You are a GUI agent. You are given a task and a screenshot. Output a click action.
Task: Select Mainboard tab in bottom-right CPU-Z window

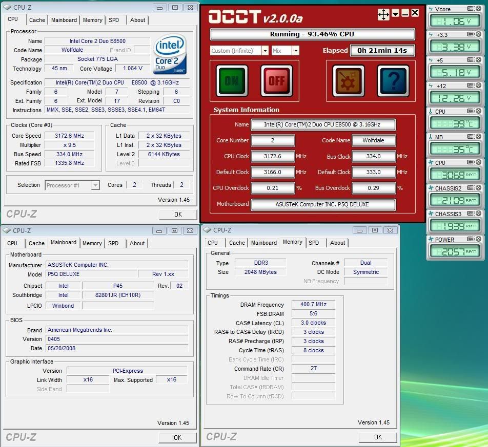pos(264,243)
